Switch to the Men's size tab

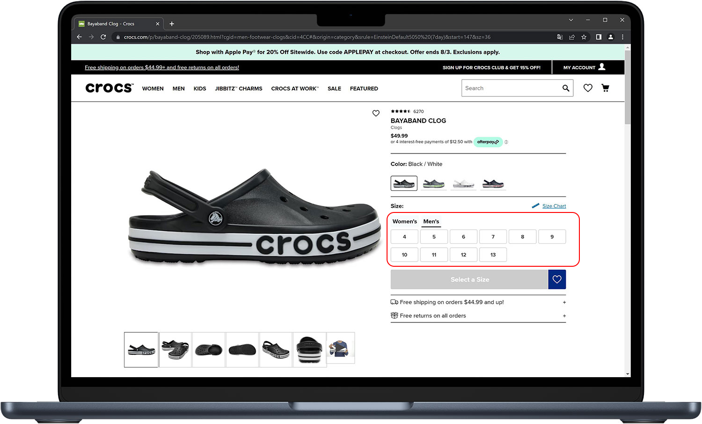[431, 221]
